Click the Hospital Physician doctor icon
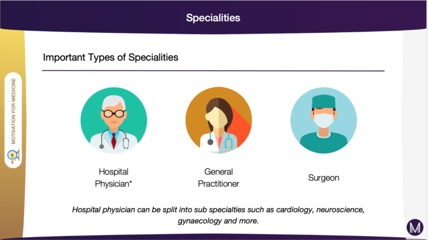The image size is (428, 240). pos(114,120)
